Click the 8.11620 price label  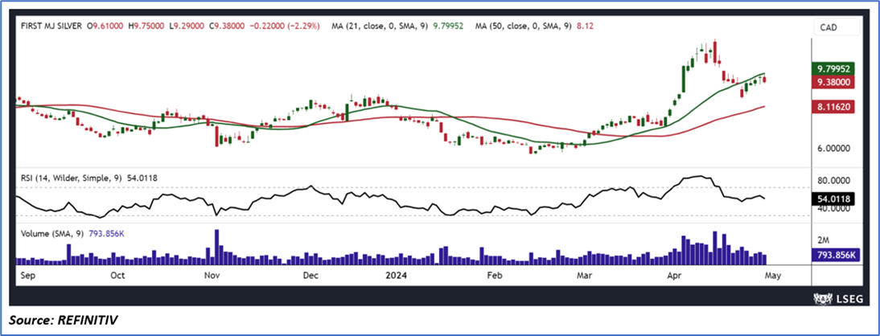coord(833,107)
